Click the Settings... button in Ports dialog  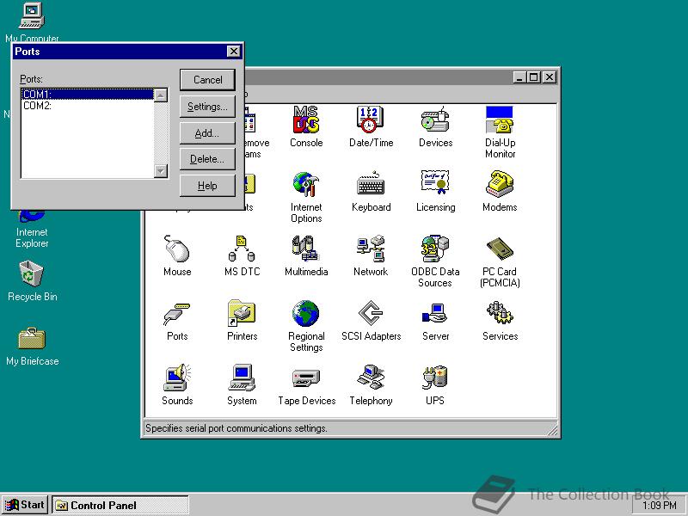(x=207, y=107)
